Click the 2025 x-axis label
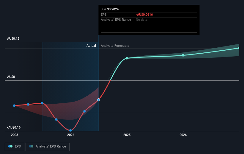The image size is (244, 154). pyautogui.click(x=127, y=135)
